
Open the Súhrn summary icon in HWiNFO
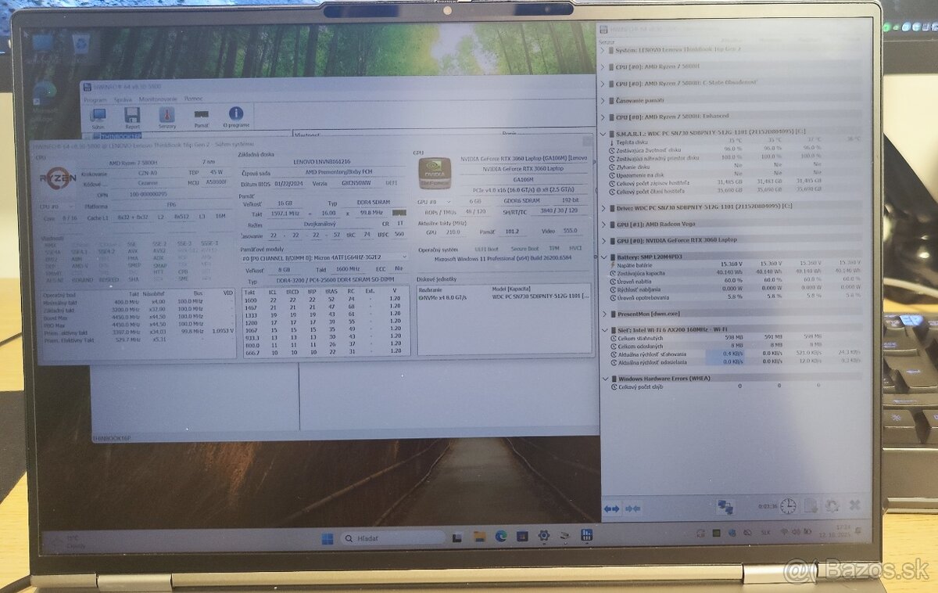pyautogui.click(x=98, y=114)
